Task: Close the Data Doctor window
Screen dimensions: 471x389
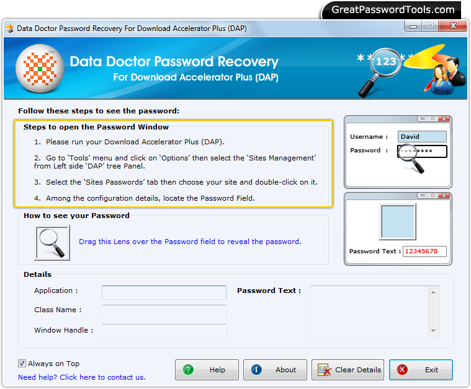Action: coord(453,26)
